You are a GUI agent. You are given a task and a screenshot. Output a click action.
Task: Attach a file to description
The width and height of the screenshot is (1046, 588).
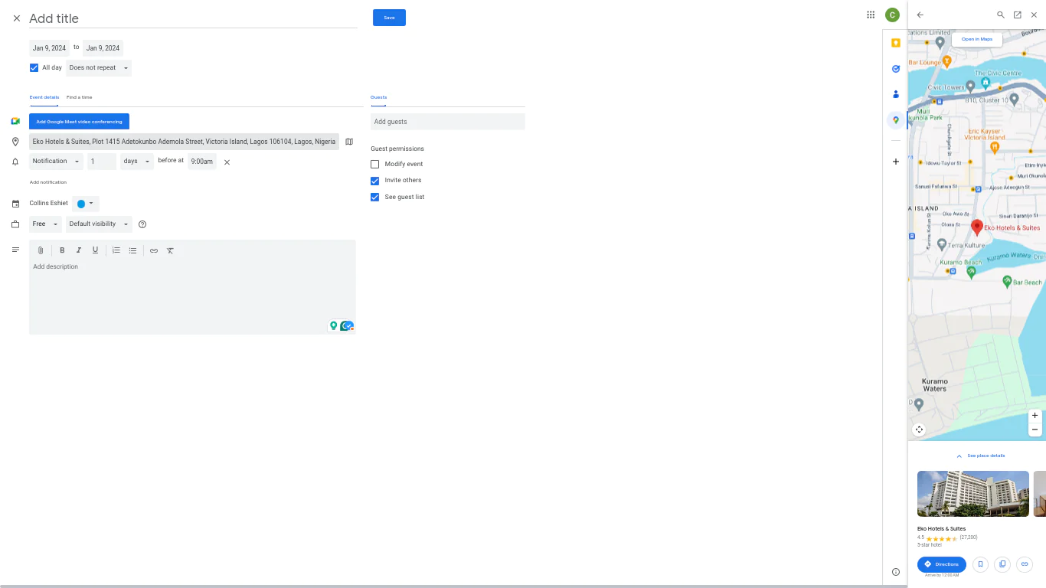(41, 250)
